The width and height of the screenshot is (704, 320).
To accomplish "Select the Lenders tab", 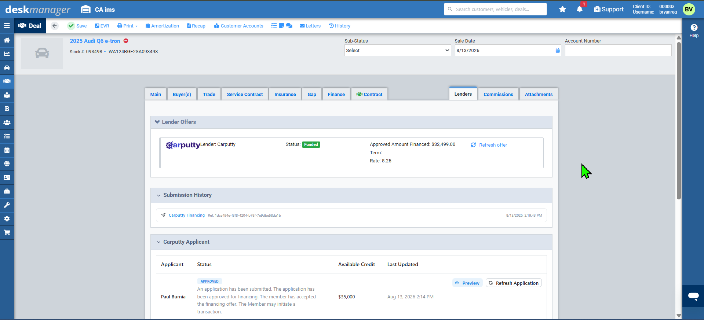I will 463,94.
